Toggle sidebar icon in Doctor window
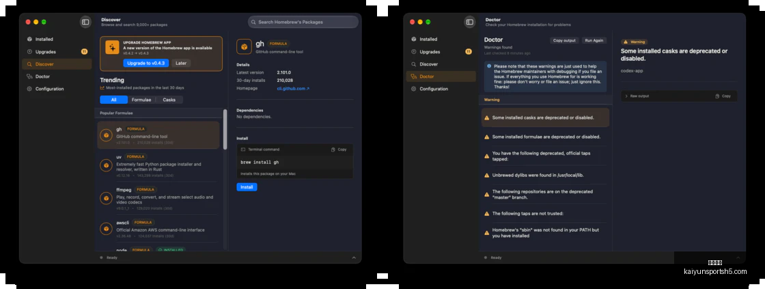 [x=470, y=22]
